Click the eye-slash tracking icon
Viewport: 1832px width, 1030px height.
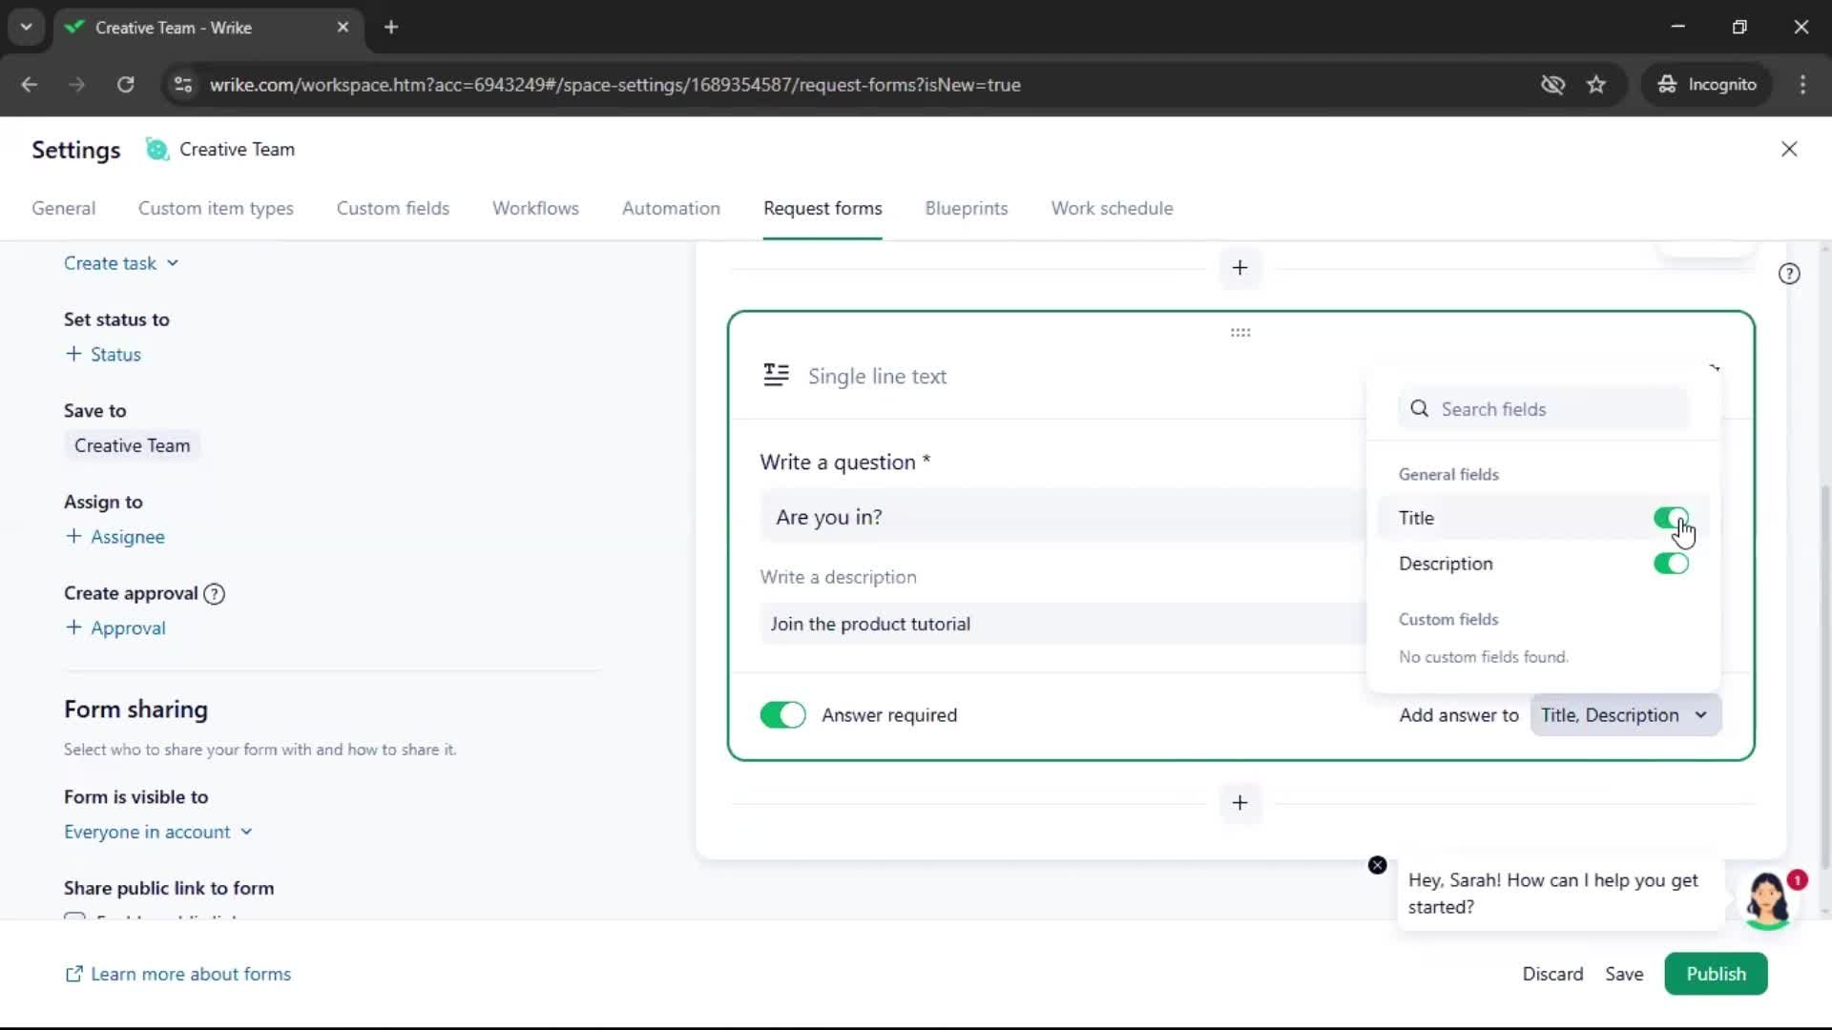point(1552,85)
